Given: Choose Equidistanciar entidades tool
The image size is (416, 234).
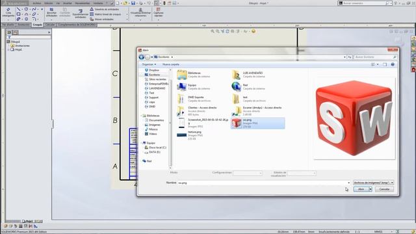Looking at the screenshot, I should [x=80, y=14].
